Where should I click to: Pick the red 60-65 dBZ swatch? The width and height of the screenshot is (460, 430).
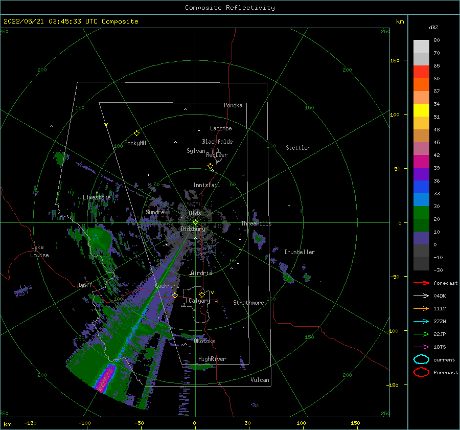click(x=421, y=72)
